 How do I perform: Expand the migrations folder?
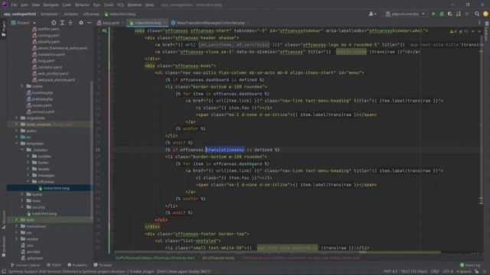click(x=16, y=118)
